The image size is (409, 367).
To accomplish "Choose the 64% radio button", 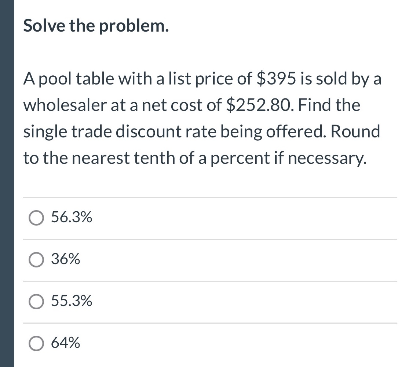I will (36, 343).
